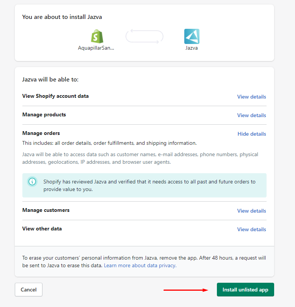The height and width of the screenshot is (307, 295).
Task: Open Learn more about data privacy
Action: (140, 266)
